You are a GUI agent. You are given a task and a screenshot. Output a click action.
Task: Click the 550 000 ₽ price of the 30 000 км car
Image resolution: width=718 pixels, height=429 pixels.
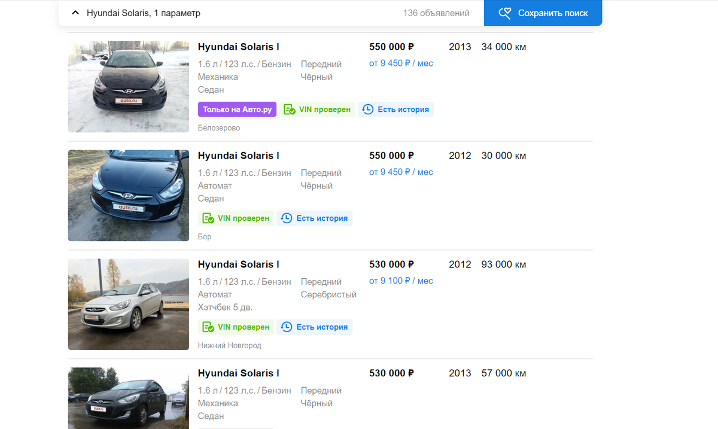pyautogui.click(x=392, y=156)
